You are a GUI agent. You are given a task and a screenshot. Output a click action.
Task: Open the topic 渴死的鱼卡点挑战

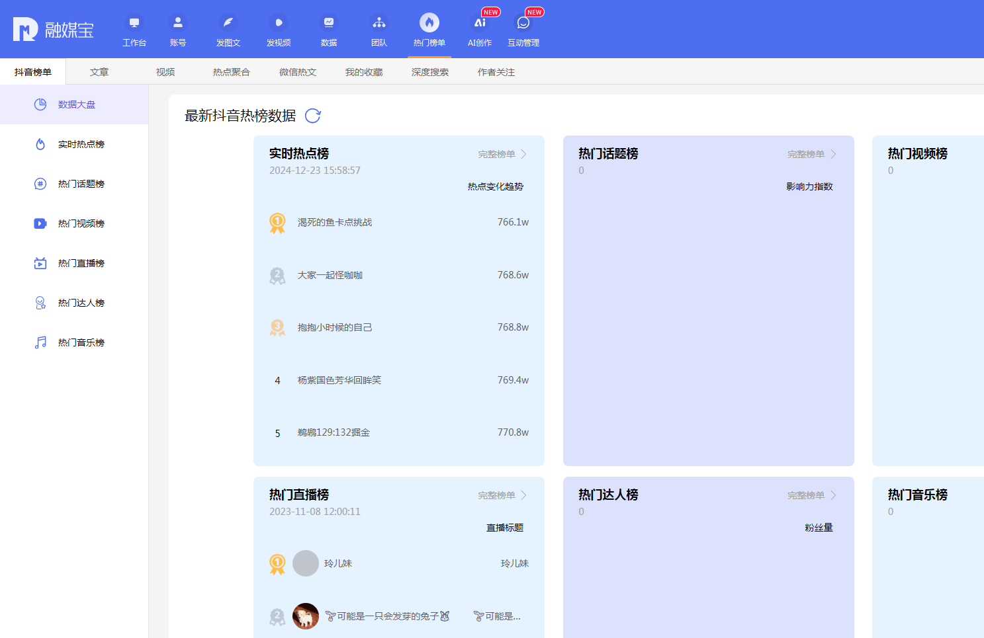click(x=335, y=222)
